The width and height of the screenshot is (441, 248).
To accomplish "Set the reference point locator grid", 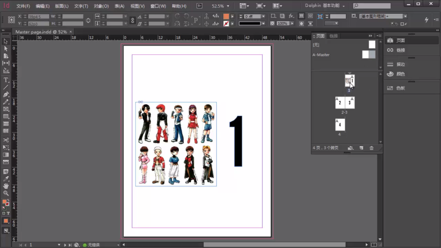I will [x=11, y=20].
